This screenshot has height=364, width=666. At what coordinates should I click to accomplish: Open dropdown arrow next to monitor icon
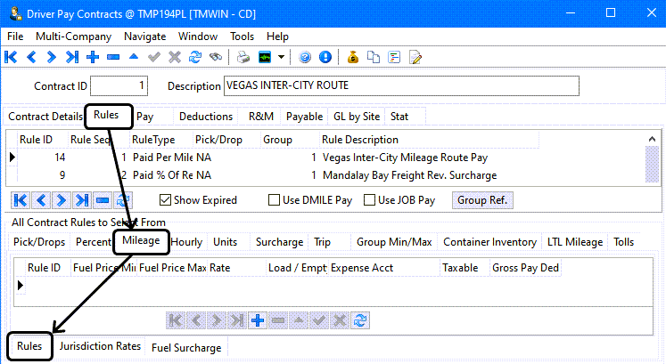282,57
